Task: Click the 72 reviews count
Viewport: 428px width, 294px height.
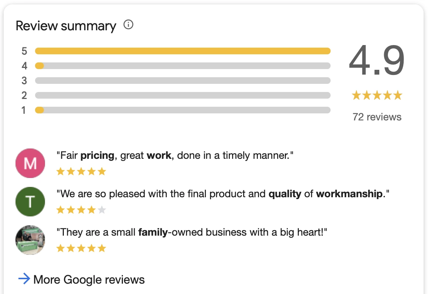Action: pos(377,117)
